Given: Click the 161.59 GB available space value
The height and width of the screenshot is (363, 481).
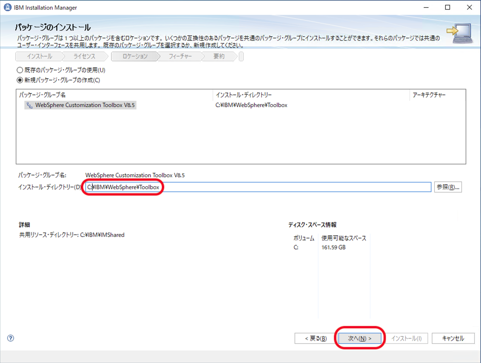Looking at the screenshot, I should pos(333,247).
